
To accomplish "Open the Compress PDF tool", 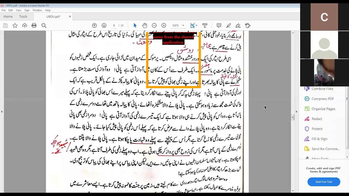I will point(322,99).
